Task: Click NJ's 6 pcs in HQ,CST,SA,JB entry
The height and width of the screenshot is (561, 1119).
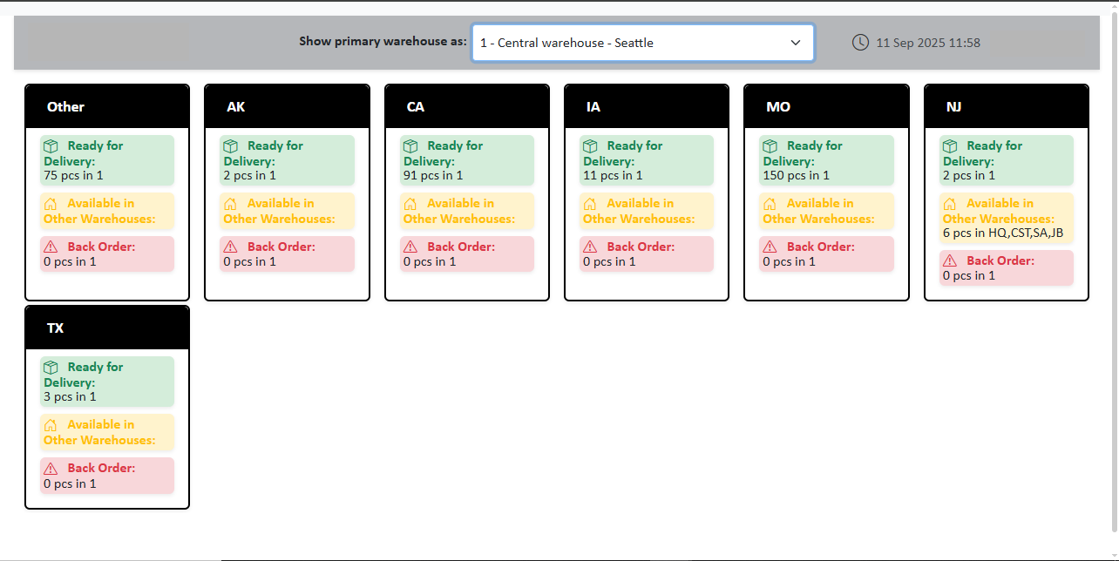Action: tap(1003, 233)
